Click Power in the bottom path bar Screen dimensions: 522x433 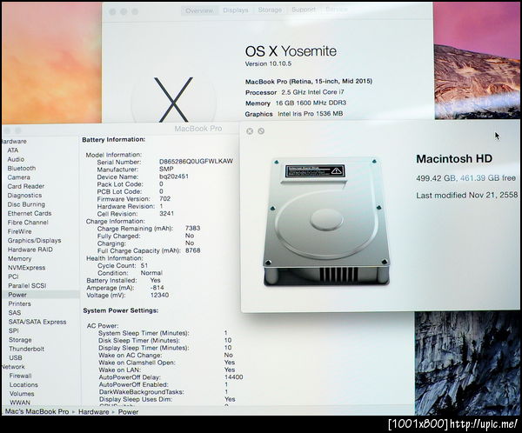pyautogui.click(x=128, y=412)
